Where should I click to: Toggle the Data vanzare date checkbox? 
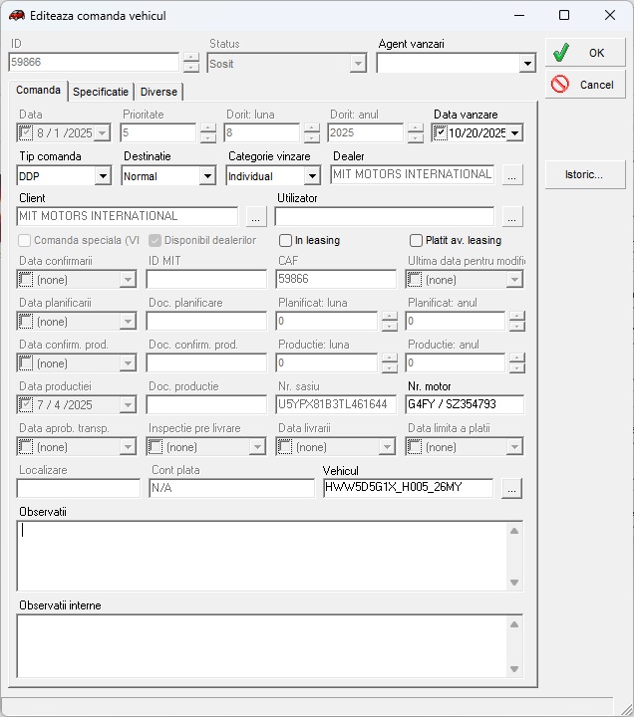click(442, 132)
